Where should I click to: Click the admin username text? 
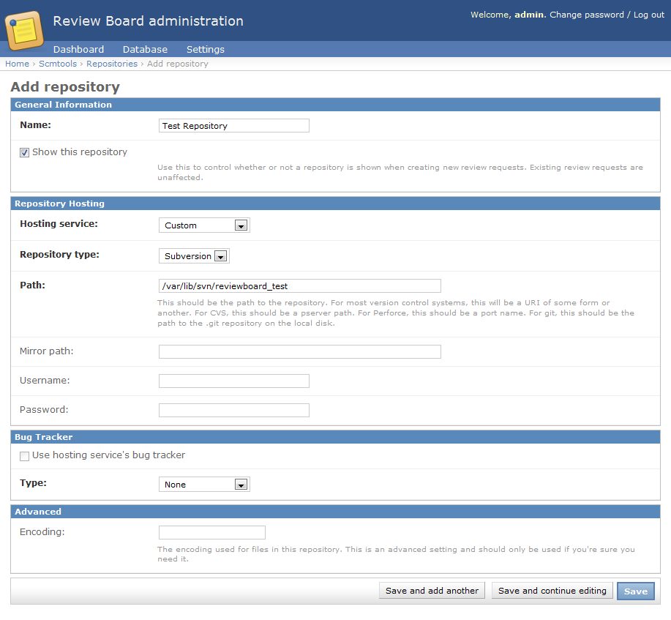point(529,15)
